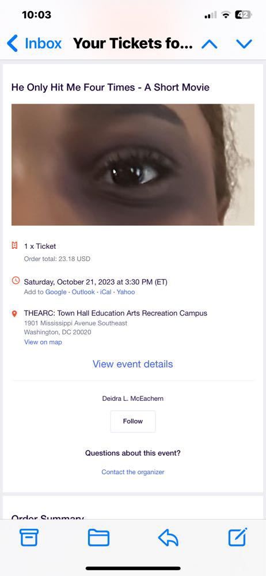The height and width of the screenshot is (576, 266).
Task: Tap the battery indicator in status bar
Action: coord(244,15)
